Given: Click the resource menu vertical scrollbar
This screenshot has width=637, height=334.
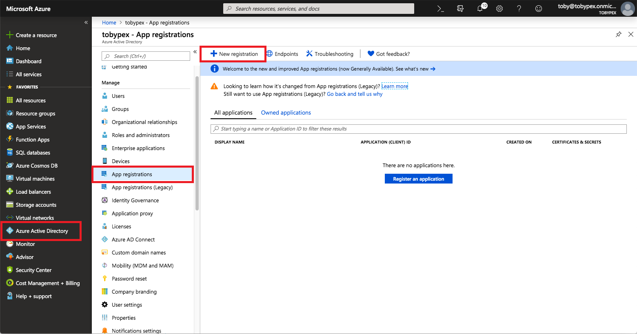Looking at the screenshot, I should pos(197,143).
